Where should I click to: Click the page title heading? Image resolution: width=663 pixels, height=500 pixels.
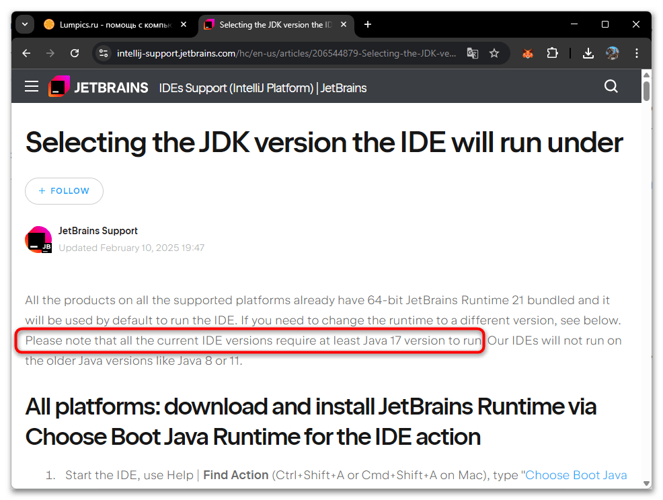[324, 143]
